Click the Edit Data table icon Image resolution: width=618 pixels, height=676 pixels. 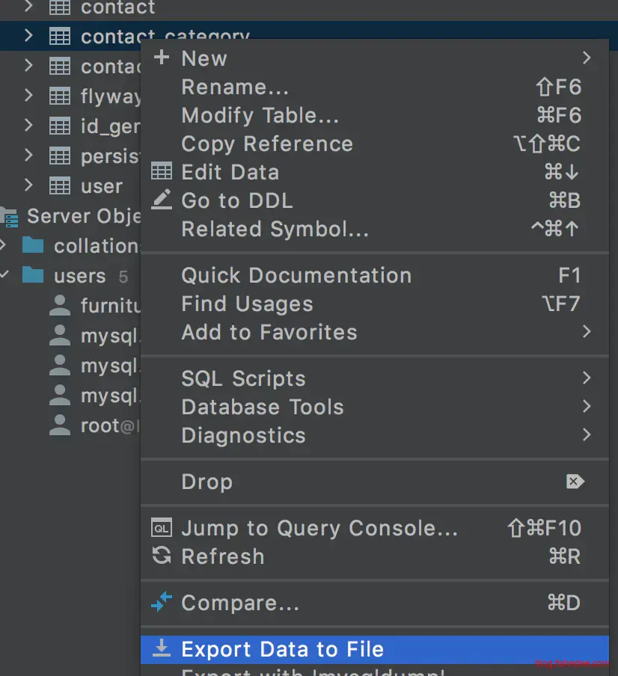pos(161,172)
